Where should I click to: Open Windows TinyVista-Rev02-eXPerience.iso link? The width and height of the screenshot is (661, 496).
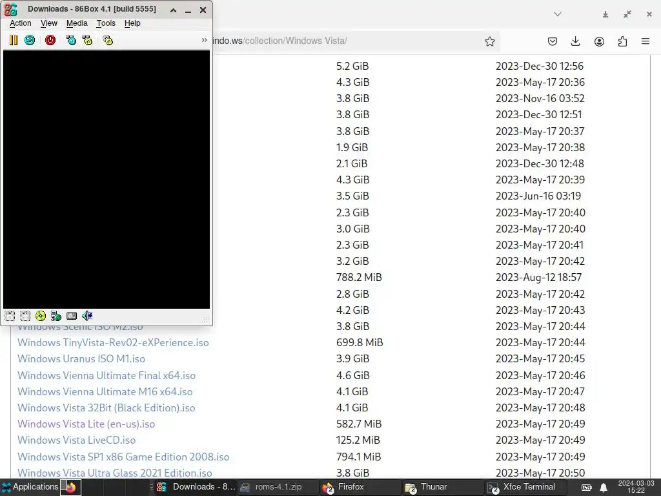113,342
